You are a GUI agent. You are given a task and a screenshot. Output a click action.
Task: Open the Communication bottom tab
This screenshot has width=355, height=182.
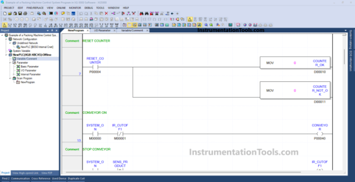pos(20,178)
